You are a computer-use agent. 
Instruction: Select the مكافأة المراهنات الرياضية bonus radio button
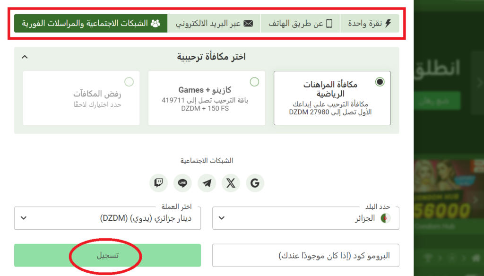[380, 81]
